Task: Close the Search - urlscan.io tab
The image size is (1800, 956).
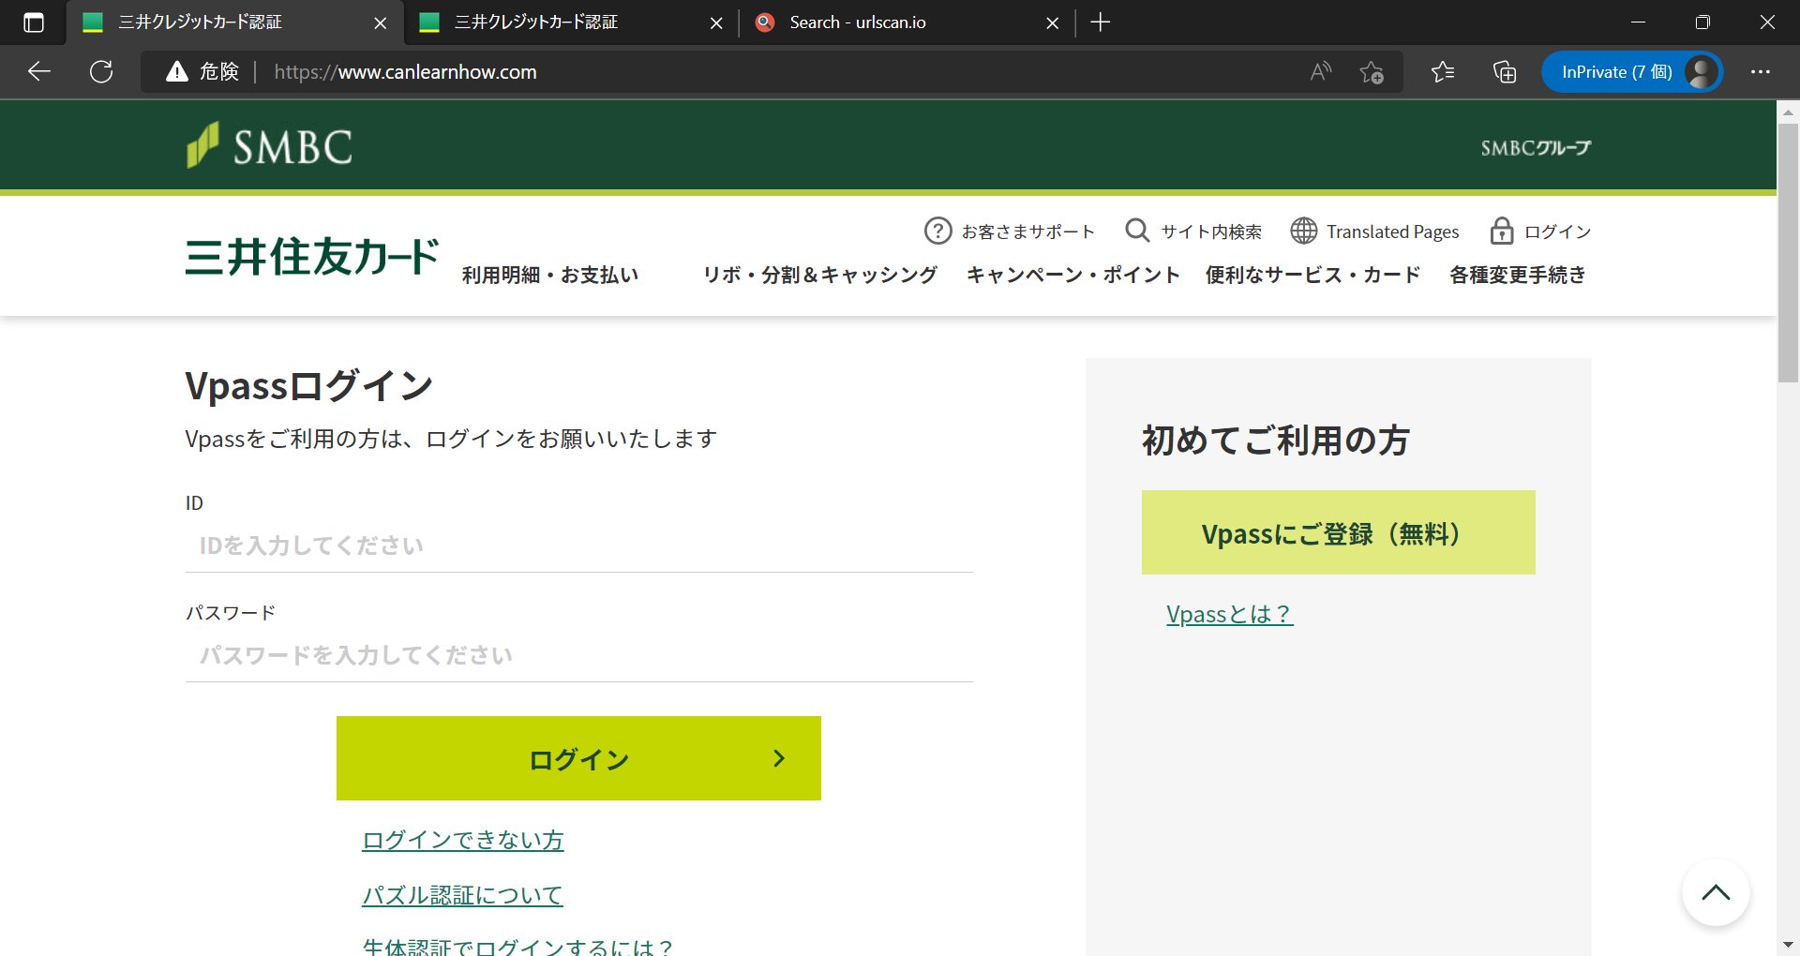Action: click(x=1053, y=22)
